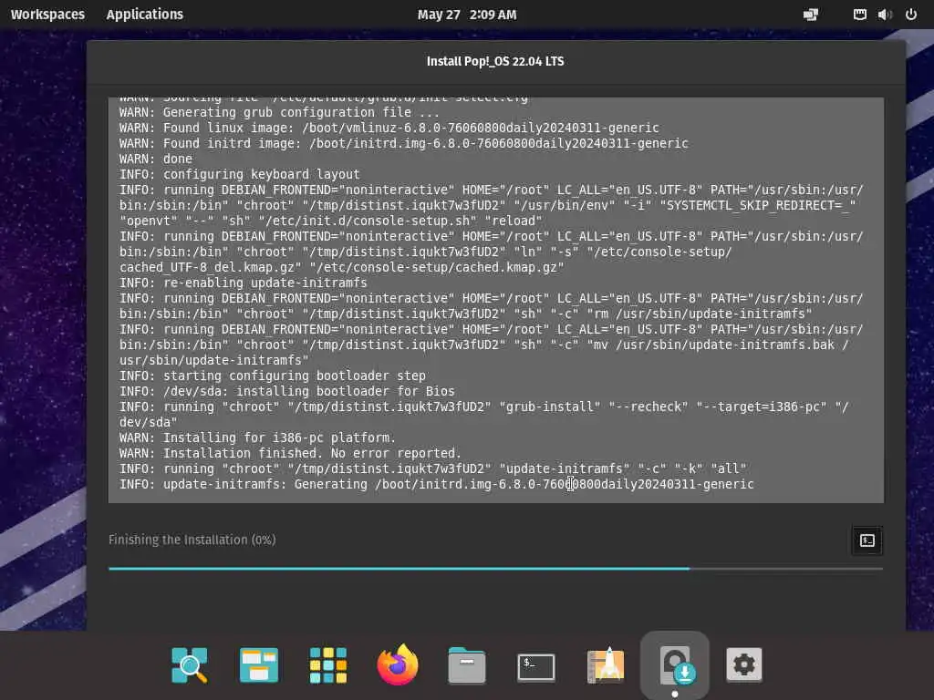Image resolution: width=934 pixels, height=700 pixels.
Task: Click log line 'INFO: configuring keyboard layout'
Action: coord(240,174)
